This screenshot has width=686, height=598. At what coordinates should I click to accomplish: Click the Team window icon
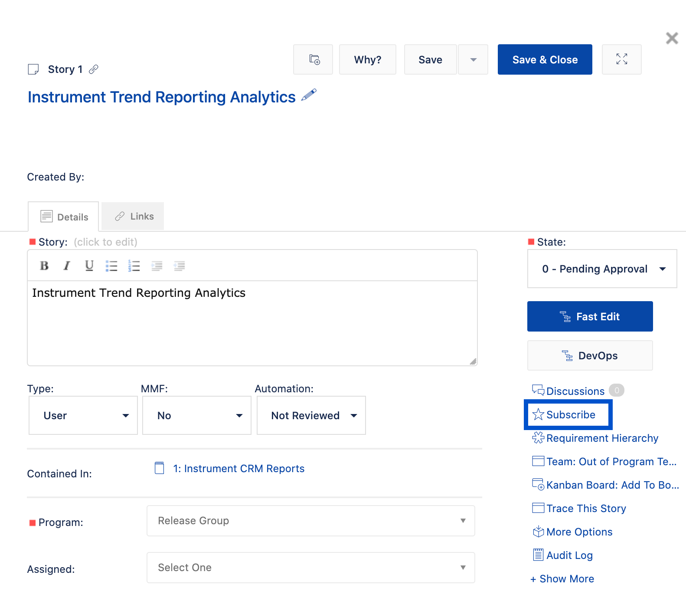click(x=538, y=461)
